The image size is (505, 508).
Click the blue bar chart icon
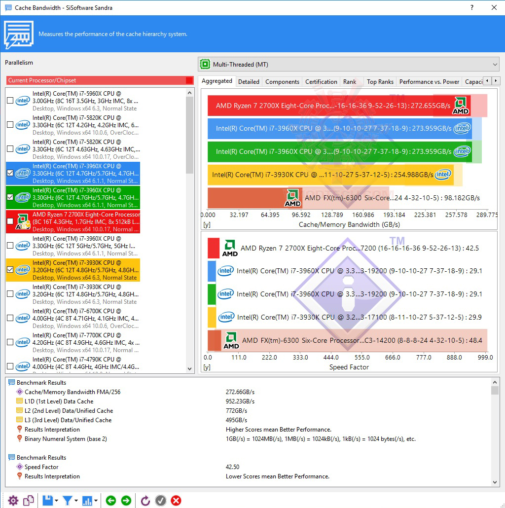click(87, 501)
